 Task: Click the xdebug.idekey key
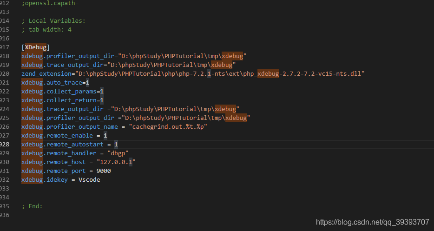point(45,180)
